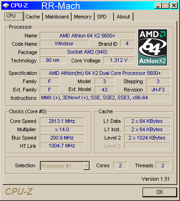Open the Processor #1 selection dropdown
Screen dimensions: 180x201
coord(65,166)
